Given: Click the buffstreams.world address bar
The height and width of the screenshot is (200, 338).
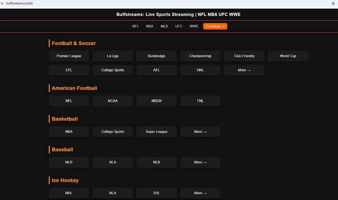Looking at the screenshot, I should pos(19,3).
